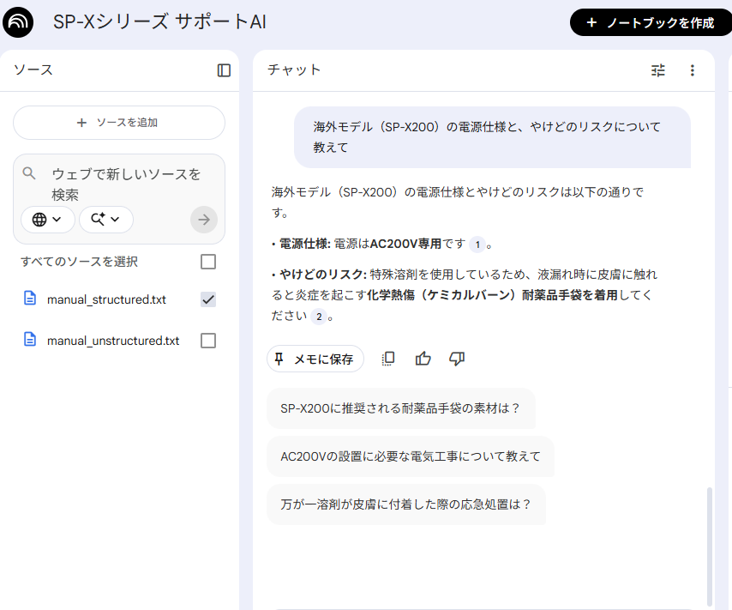Save the response with メモに保存
The width and height of the screenshot is (732, 610).
[x=315, y=359]
